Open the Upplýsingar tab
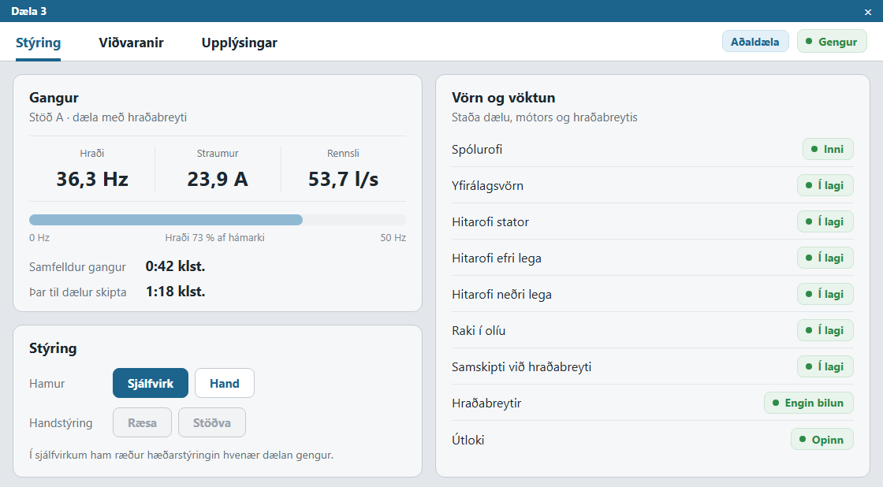883x487 pixels. [240, 43]
